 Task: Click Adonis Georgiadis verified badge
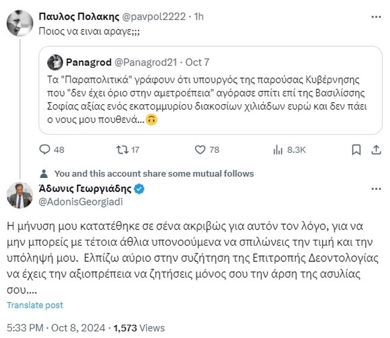139,189
